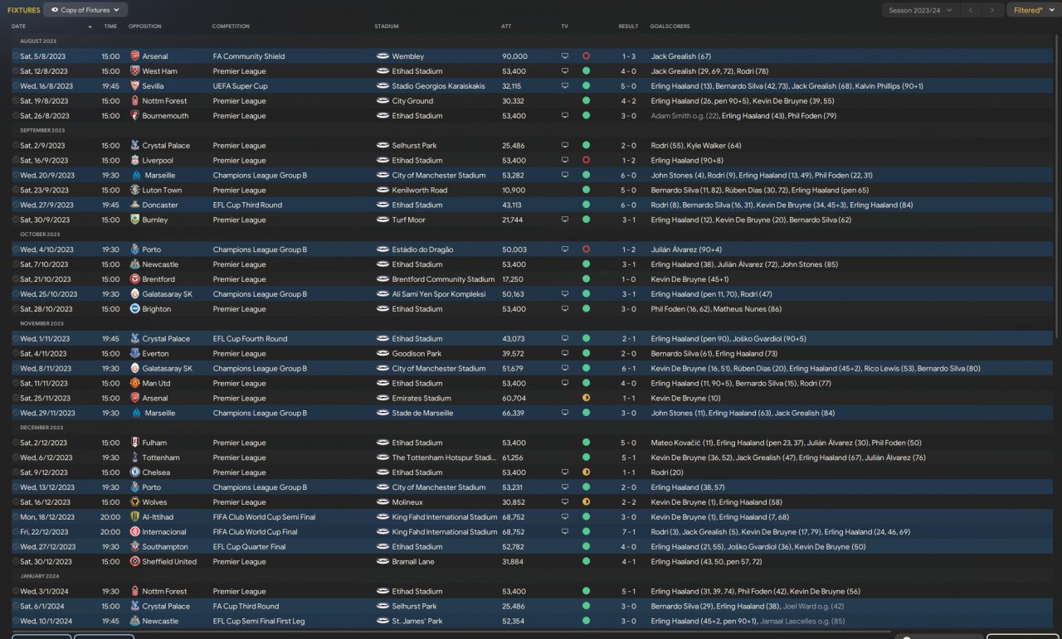
Task: Toggle the tick icon on the Mon, 18/12/2023 row
Action: [x=16, y=517]
